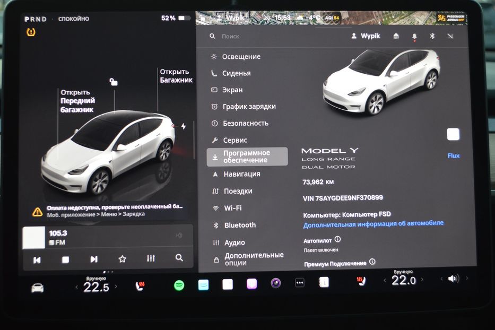Open Дополнительная информация об автомобиле link
Viewport: 495px width, 330px height.
(374, 224)
